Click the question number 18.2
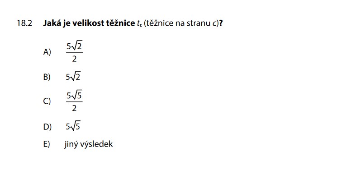Viewport: 356px width, 175px height. 24,23
